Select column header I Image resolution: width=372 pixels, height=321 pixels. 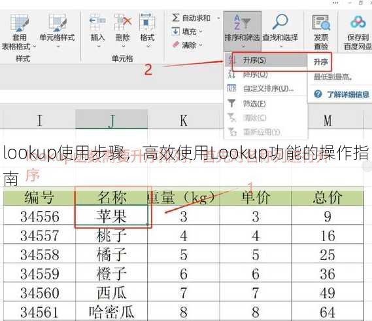point(40,120)
